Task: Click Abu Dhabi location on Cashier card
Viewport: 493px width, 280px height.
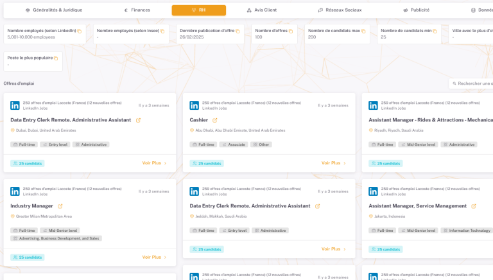Action: coord(240,130)
